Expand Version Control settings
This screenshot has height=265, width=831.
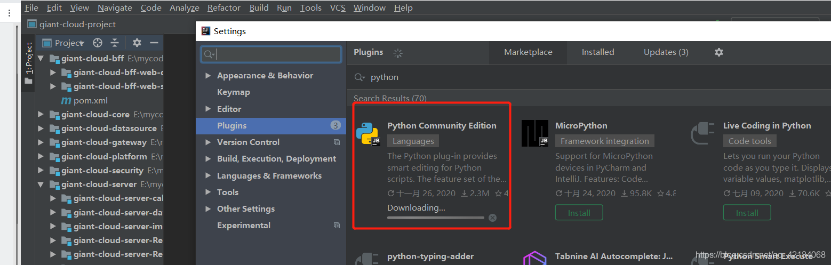pos(208,142)
